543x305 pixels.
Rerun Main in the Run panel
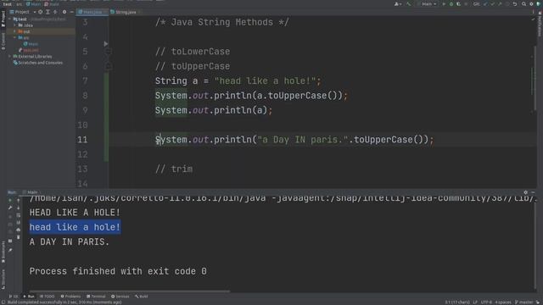[x=10, y=200]
